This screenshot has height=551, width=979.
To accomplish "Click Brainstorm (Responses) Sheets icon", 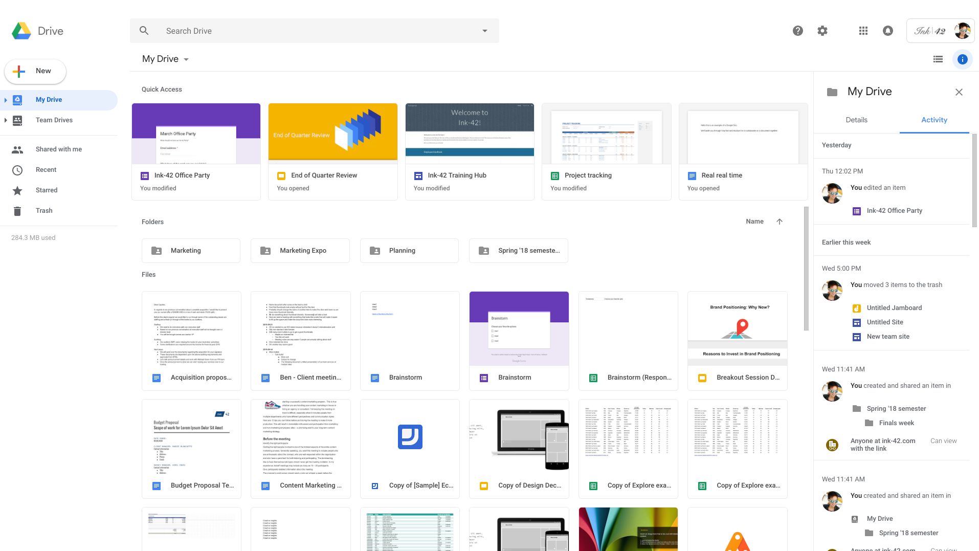I will pyautogui.click(x=593, y=378).
